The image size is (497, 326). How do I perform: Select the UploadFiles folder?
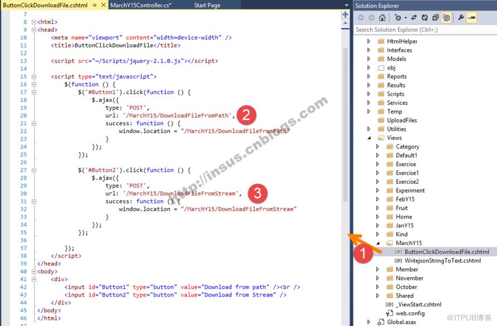pyautogui.click(x=402, y=120)
